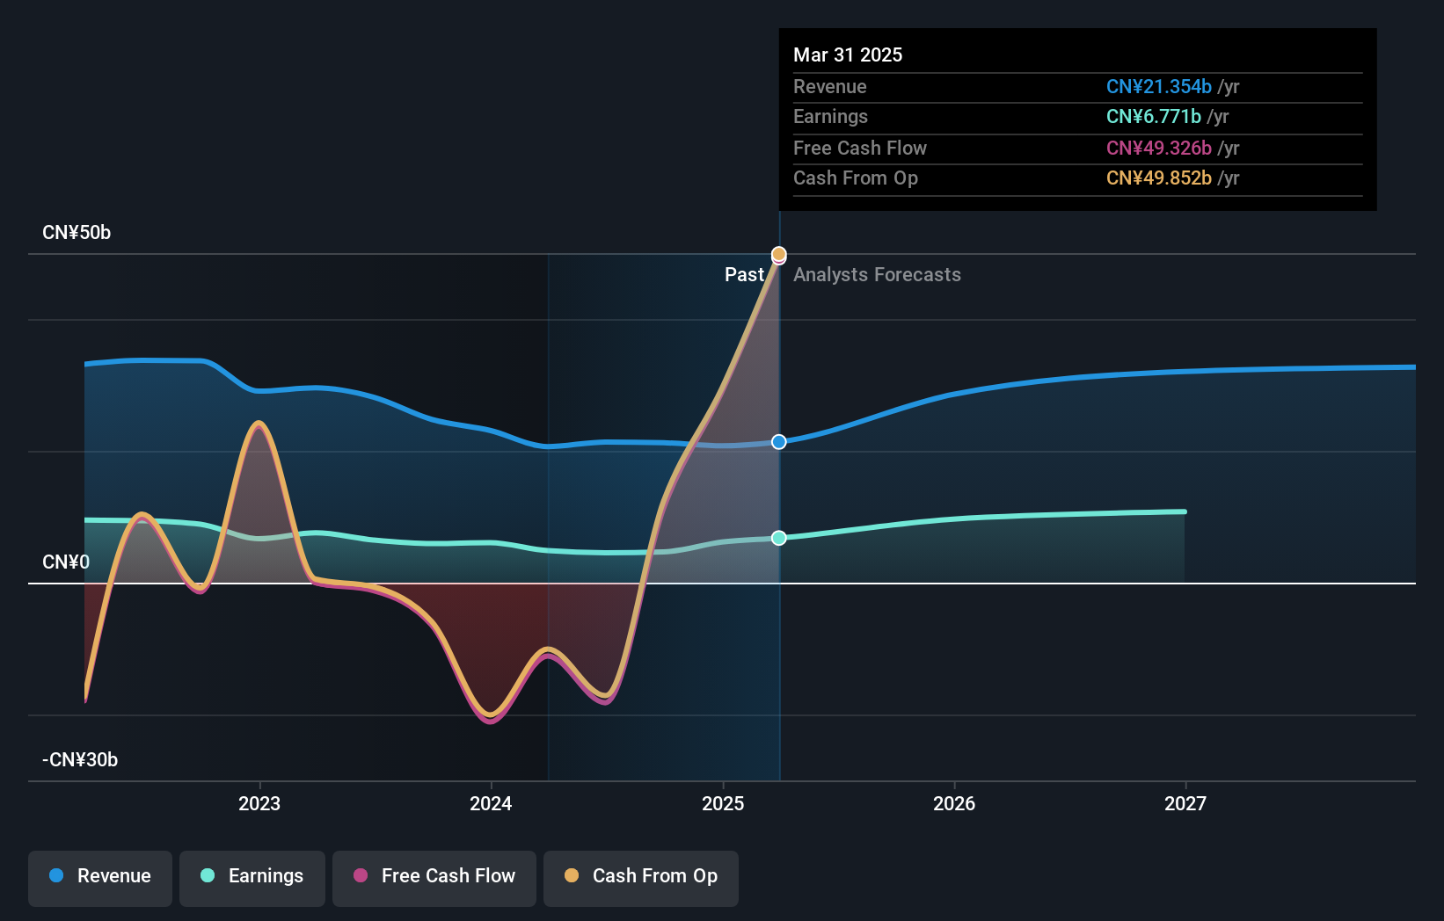Click the pink Free Cash Flow legend dot

click(x=359, y=876)
